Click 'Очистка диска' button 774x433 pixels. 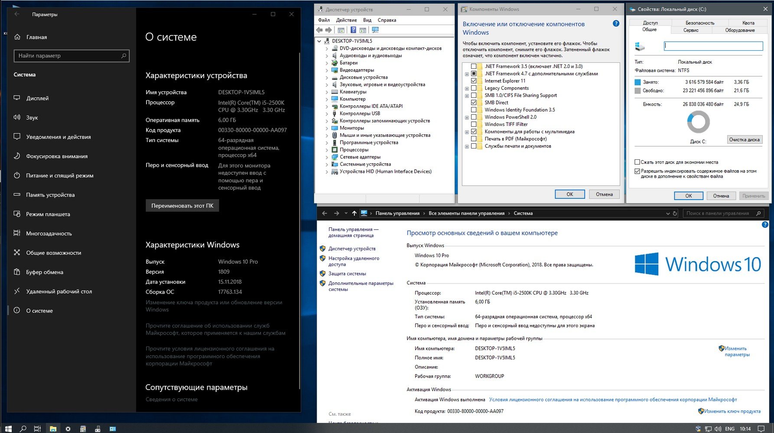click(x=744, y=139)
